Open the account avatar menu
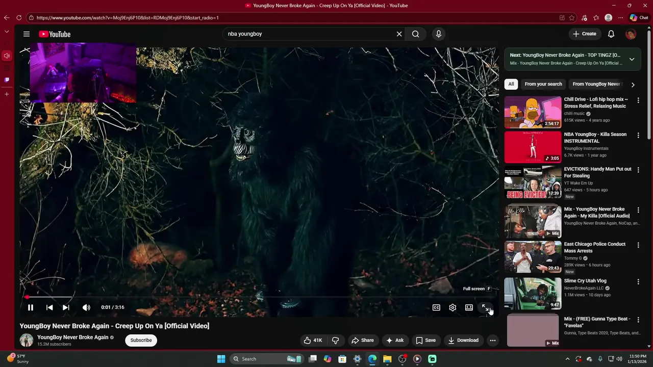 point(631,34)
